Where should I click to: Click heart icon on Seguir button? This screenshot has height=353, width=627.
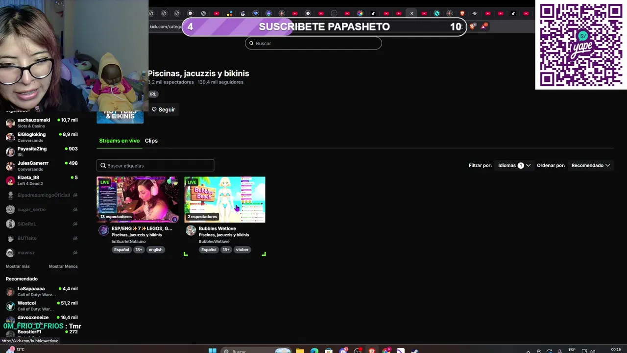click(x=154, y=109)
